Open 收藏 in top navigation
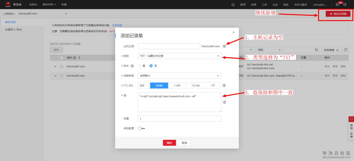This screenshot has height=161, width=354. 64,5
